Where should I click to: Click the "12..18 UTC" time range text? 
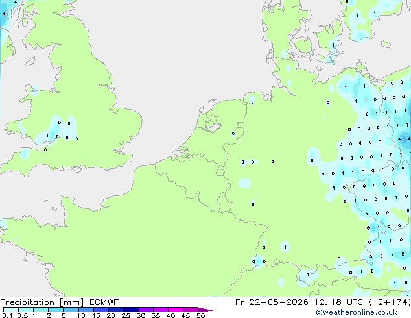pos(338,302)
